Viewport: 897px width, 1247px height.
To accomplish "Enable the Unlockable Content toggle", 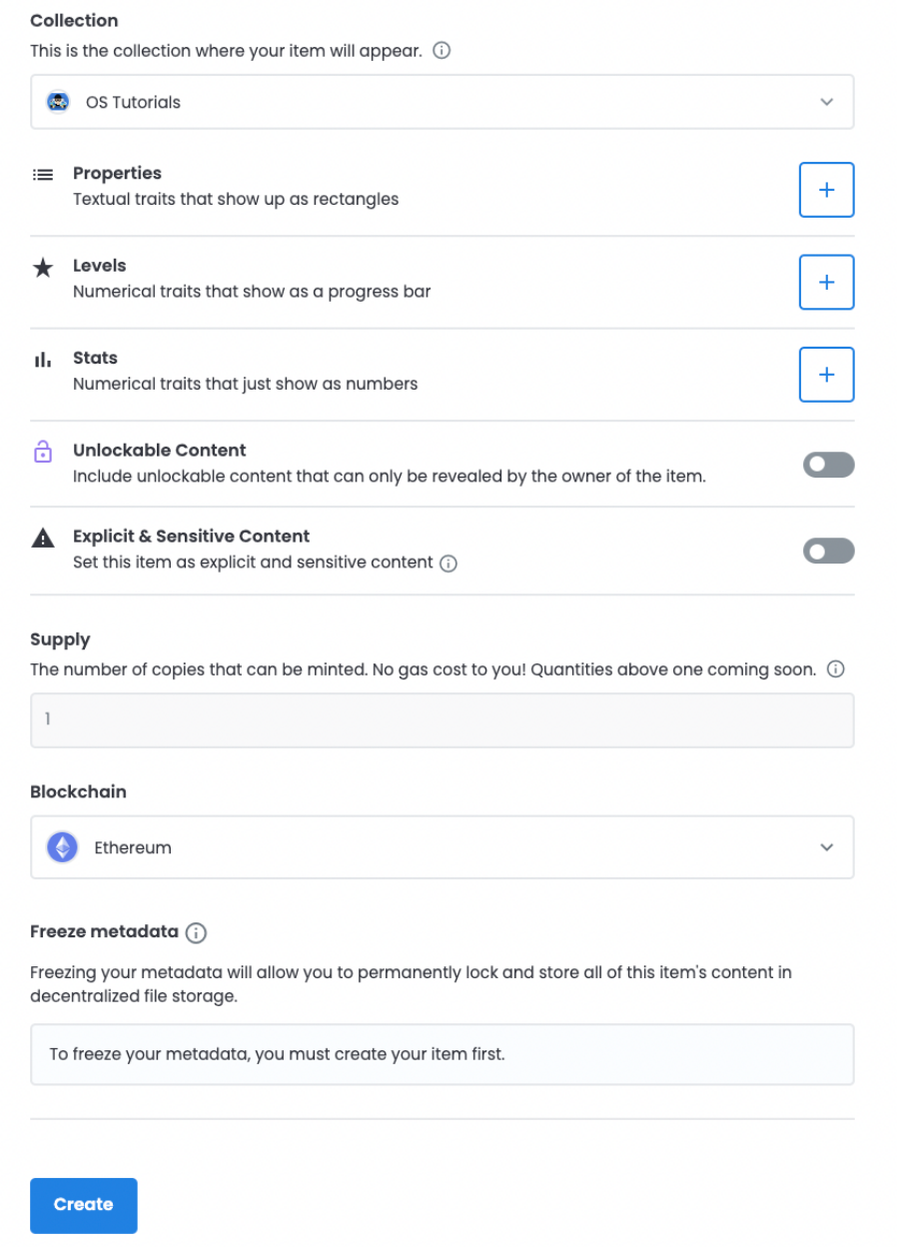I will pos(828,465).
